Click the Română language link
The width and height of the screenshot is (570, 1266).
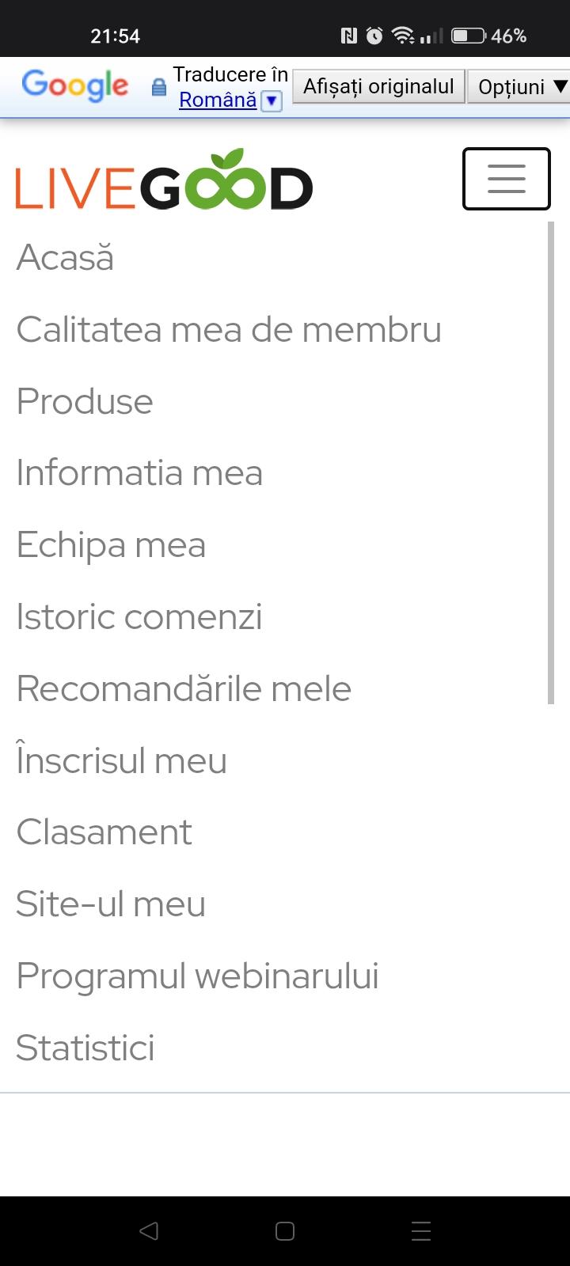click(x=218, y=100)
